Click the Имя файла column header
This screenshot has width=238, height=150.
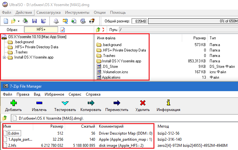tap(106, 38)
